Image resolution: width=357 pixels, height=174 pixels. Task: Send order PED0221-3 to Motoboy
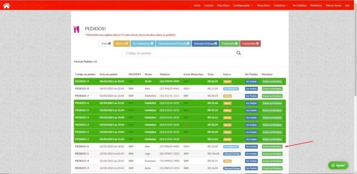272,168
